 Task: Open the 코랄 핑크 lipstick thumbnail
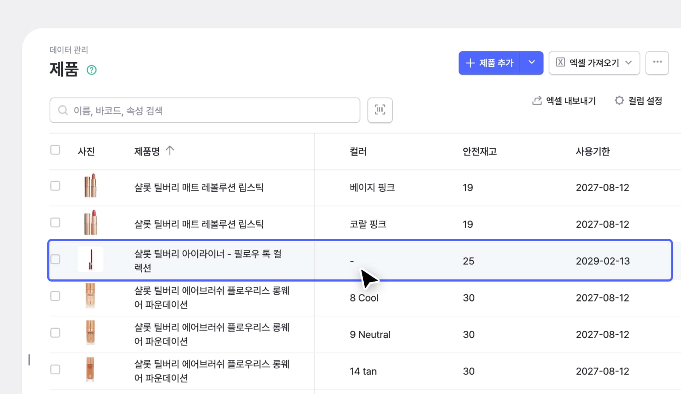90,223
